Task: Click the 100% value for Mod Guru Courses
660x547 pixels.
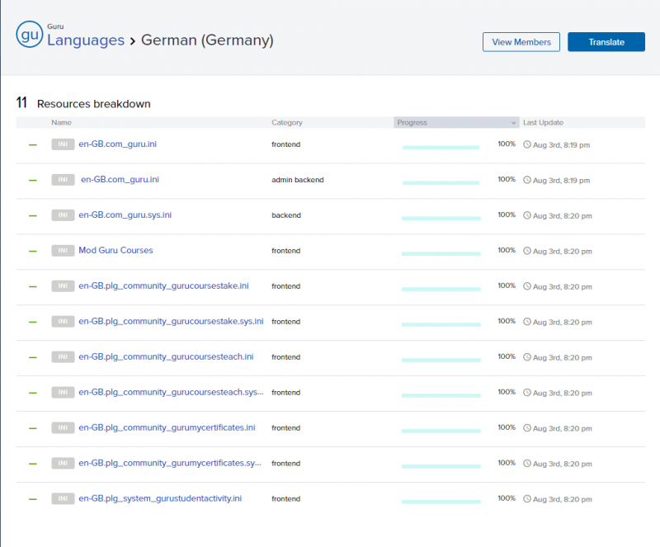Action: (507, 250)
